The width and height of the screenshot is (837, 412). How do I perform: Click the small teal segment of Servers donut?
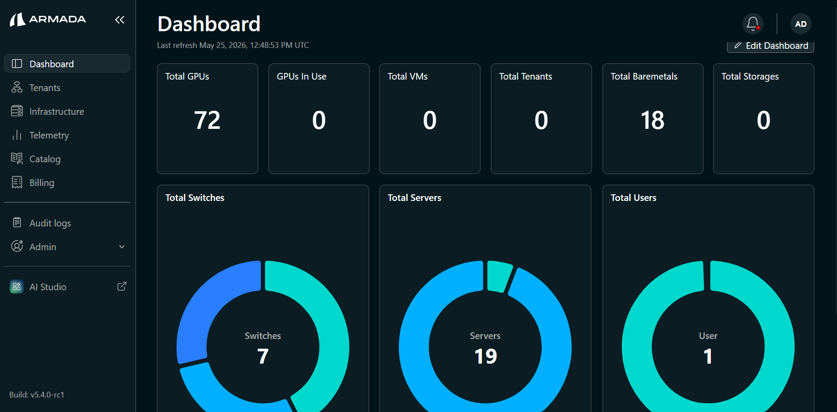tap(499, 277)
